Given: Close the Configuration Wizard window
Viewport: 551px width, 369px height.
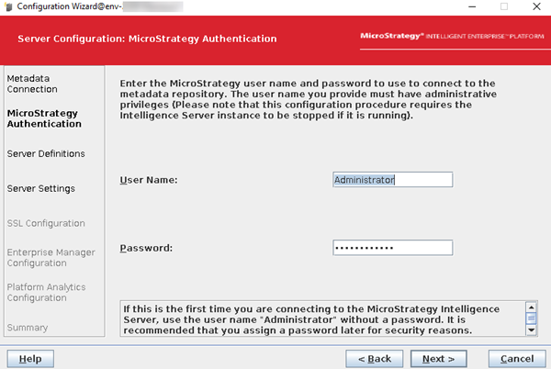Looking at the screenshot, I should pyautogui.click(x=536, y=7).
